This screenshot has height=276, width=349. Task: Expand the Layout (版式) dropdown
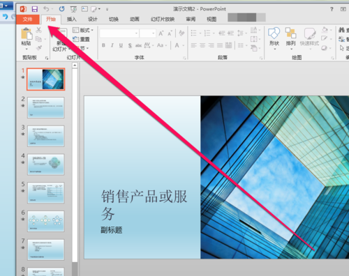tap(83, 30)
